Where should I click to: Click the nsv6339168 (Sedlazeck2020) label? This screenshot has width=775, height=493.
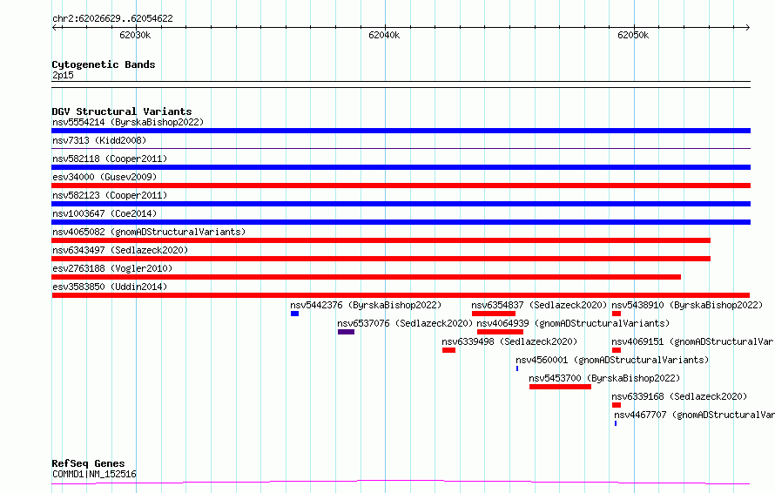pyautogui.click(x=679, y=396)
